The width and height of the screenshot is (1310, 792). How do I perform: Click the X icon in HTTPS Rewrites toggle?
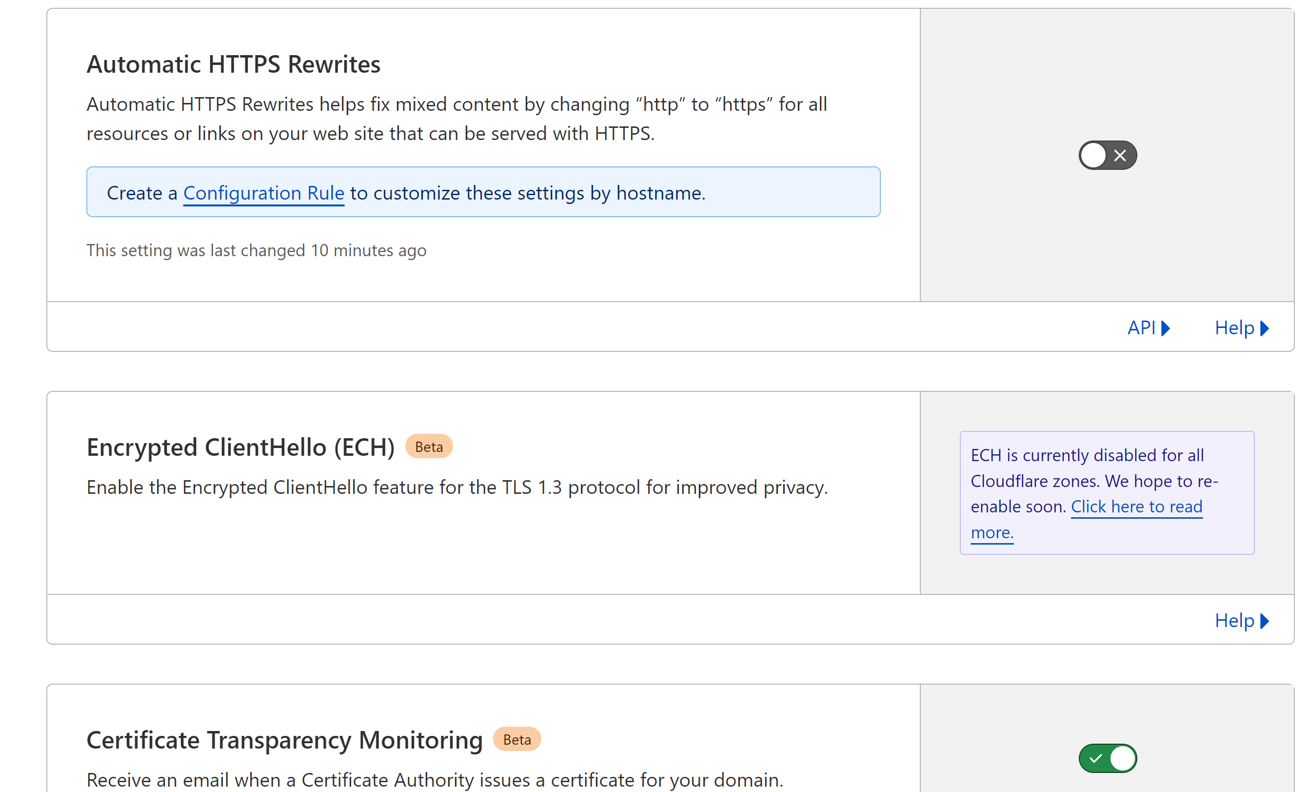[x=1120, y=155]
